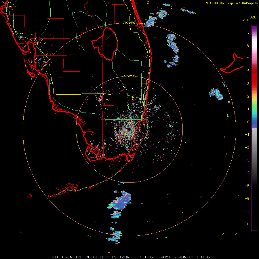The height and width of the screenshot is (259, 259).
Task: Click the -4 value on the color scale
Action: coord(247,173)
